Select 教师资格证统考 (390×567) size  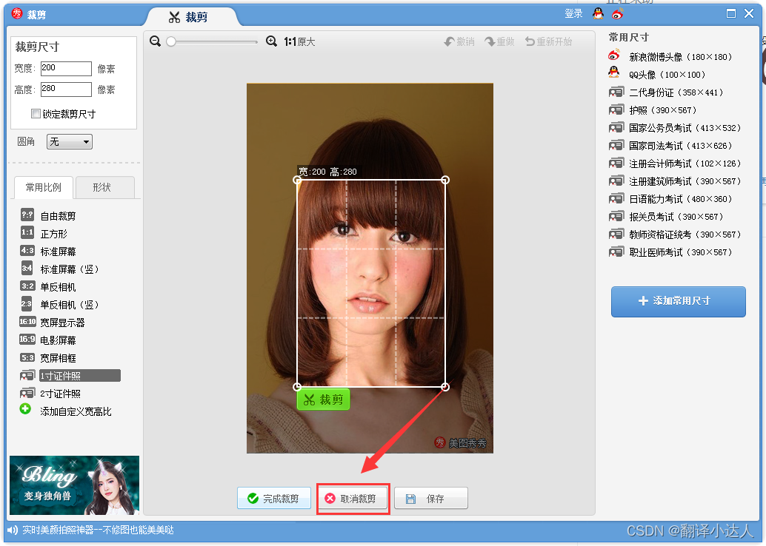pos(675,235)
